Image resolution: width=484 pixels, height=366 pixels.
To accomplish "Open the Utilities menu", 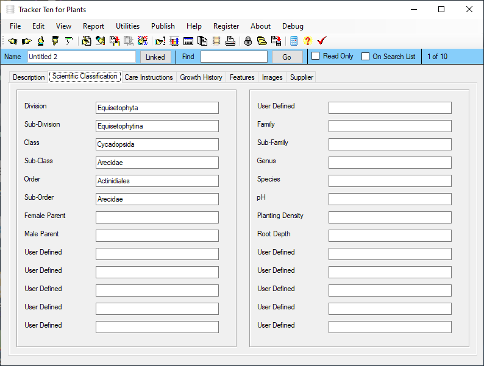I will [x=127, y=26].
